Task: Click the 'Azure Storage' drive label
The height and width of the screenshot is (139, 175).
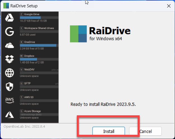Action: [33, 111]
